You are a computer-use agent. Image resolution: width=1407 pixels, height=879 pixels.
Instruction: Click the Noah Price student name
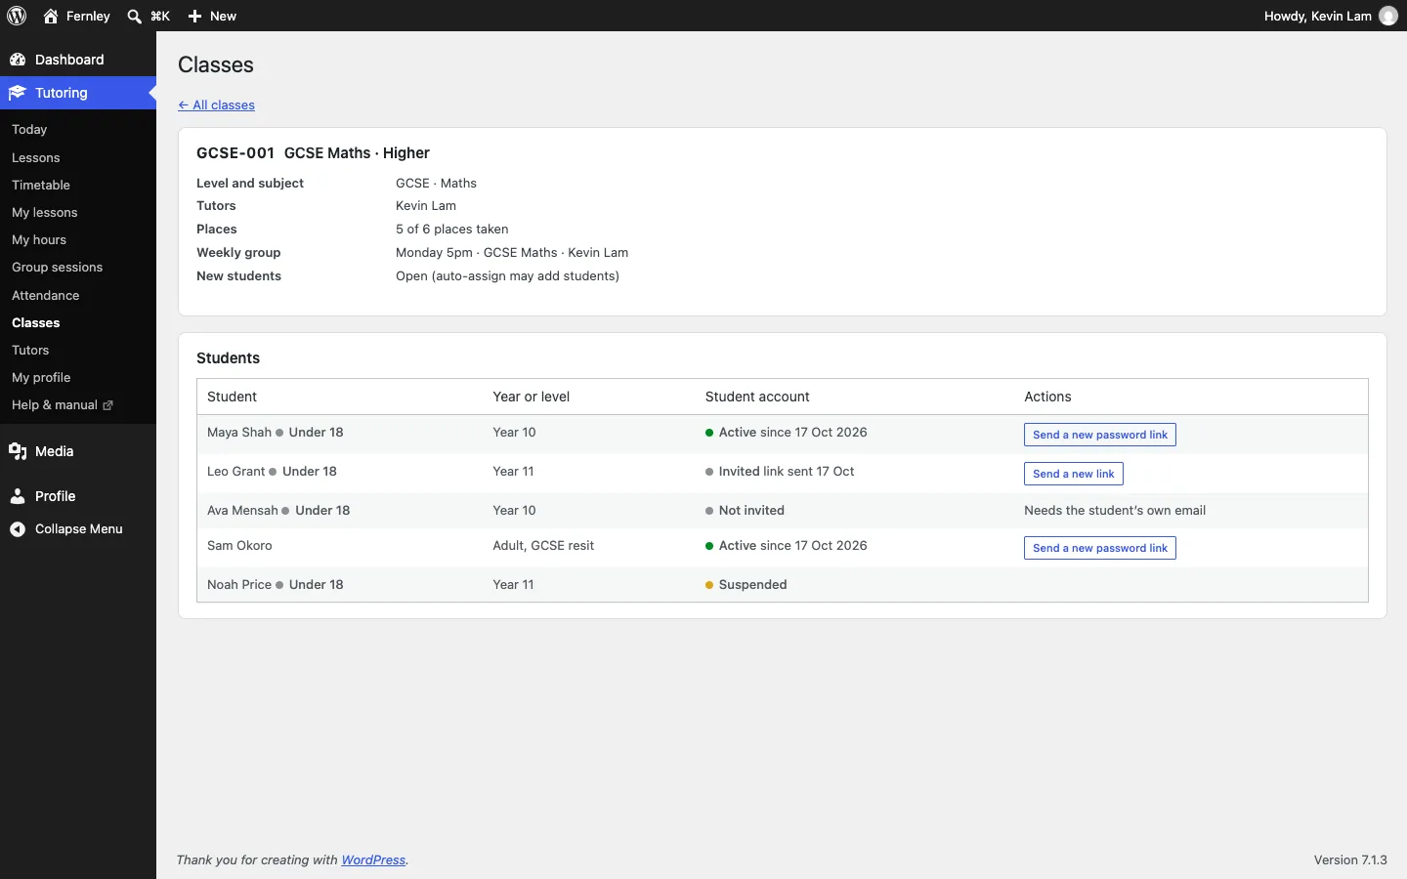pyautogui.click(x=239, y=585)
